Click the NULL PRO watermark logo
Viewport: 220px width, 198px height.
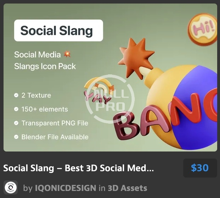(110, 99)
